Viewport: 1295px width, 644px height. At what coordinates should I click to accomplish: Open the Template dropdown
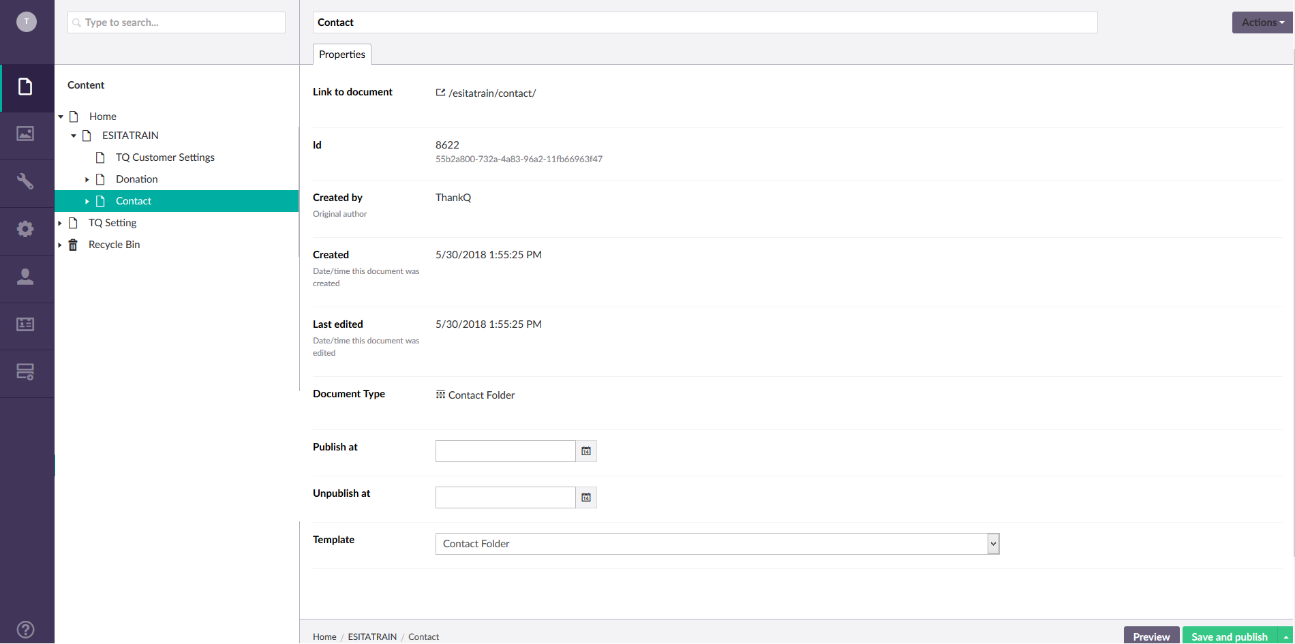[x=717, y=544]
